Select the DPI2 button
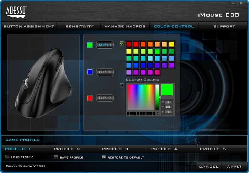The width and height of the screenshot is (249, 173). point(105,72)
